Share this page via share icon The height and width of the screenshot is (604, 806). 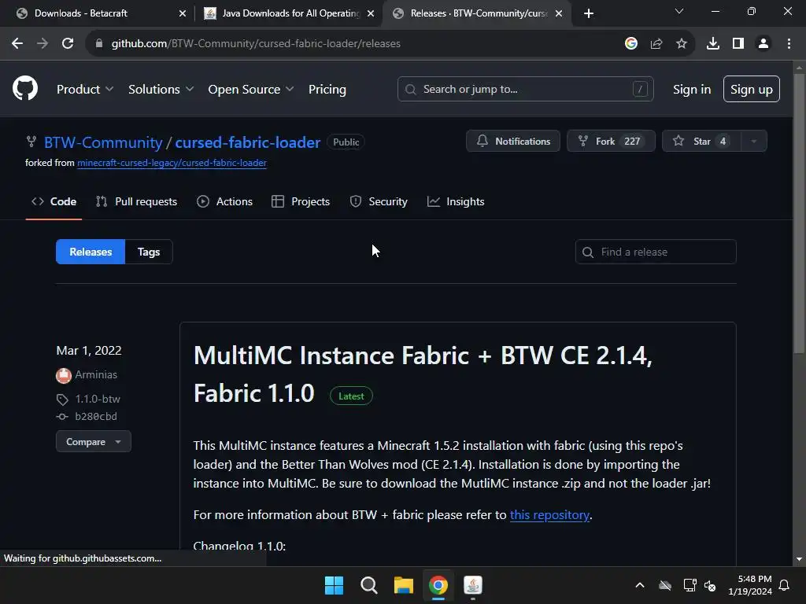[656, 44]
